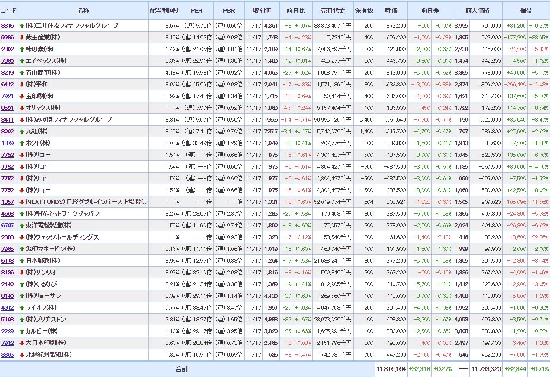Screen dimensions: 550x377
Task: Click the 2229 code link for カルビー
Action: click(8, 331)
